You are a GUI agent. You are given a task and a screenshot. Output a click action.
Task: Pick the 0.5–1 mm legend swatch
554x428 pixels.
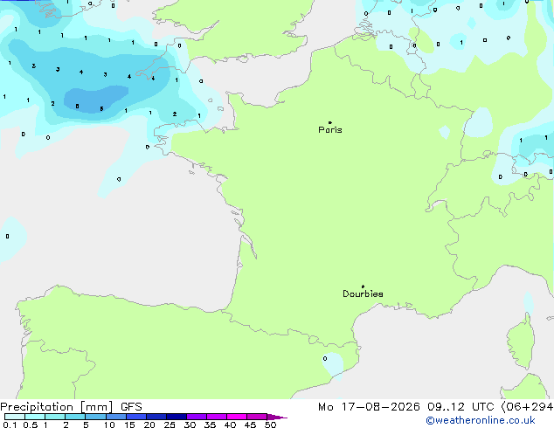tap(35, 417)
